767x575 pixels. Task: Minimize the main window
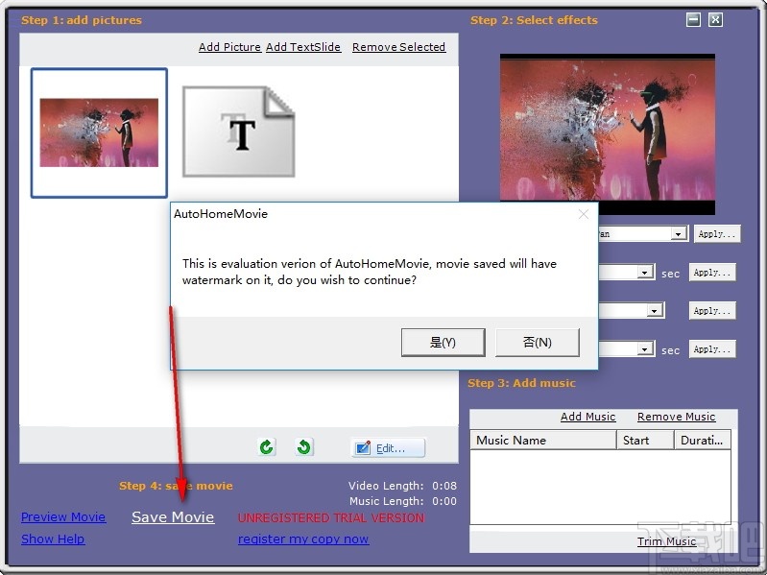pyautogui.click(x=693, y=19)
